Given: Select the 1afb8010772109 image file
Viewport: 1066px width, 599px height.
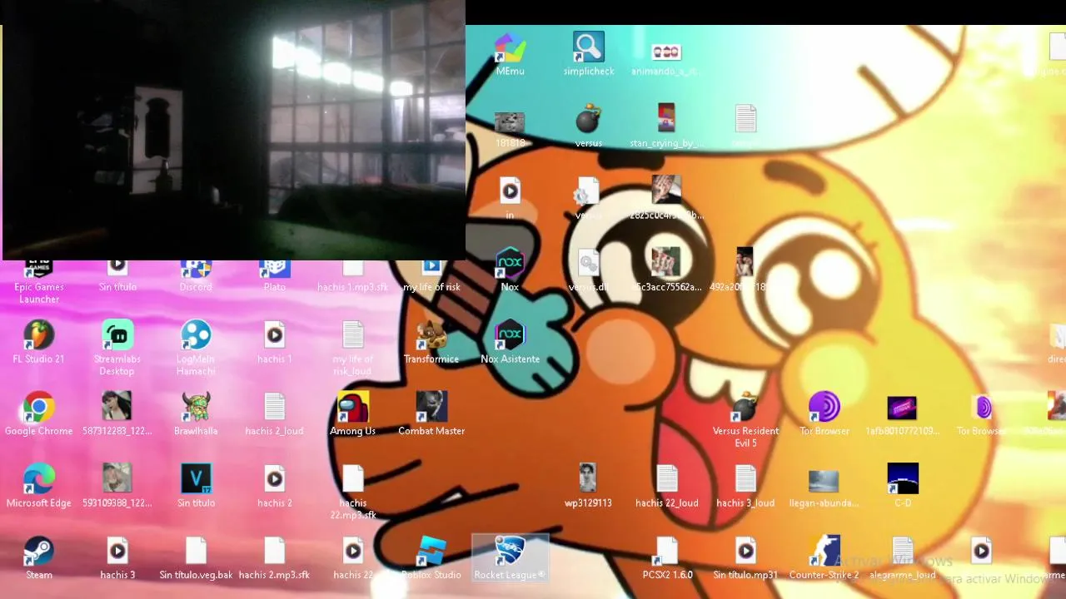Looking at the screenshot, I should [903, 414].
